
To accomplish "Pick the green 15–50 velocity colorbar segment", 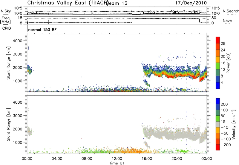I will pyautogui.click(x=218, y=119).
